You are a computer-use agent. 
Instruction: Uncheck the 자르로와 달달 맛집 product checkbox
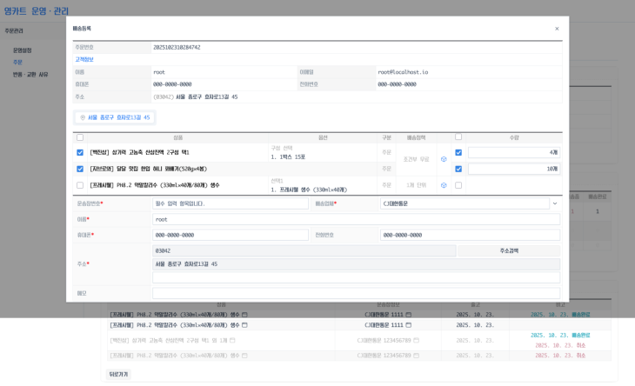coord(80,169)
